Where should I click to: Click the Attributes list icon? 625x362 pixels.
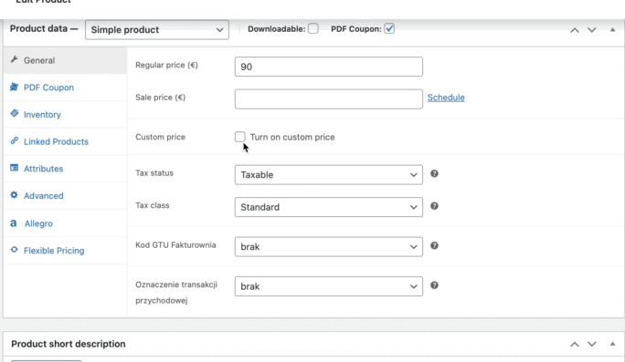tap(14, 168)
